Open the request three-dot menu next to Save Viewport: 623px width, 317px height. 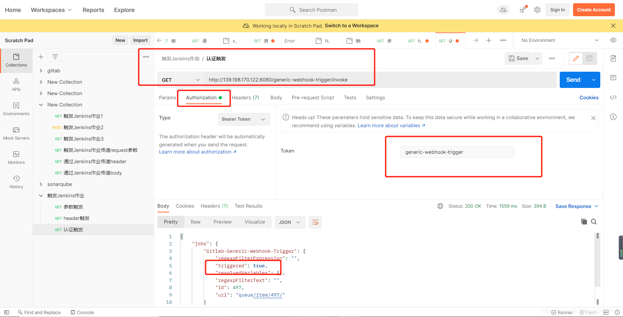tap(552, 58)
